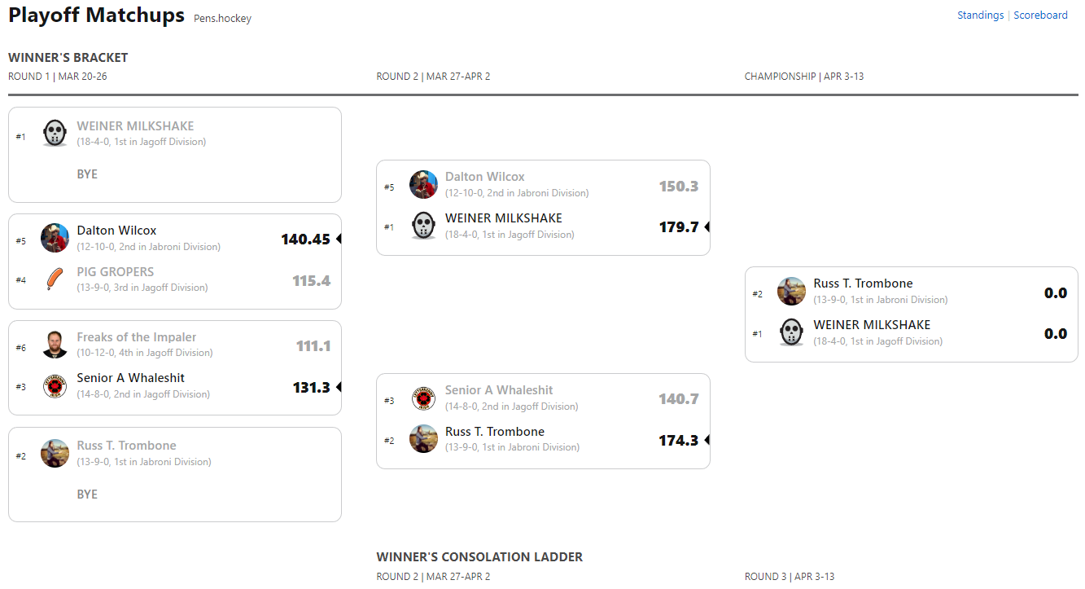Click Russ T. Trombone avatar in Round 2
Viewport: 1085px width, 589px height.
(x=423, y=439)
